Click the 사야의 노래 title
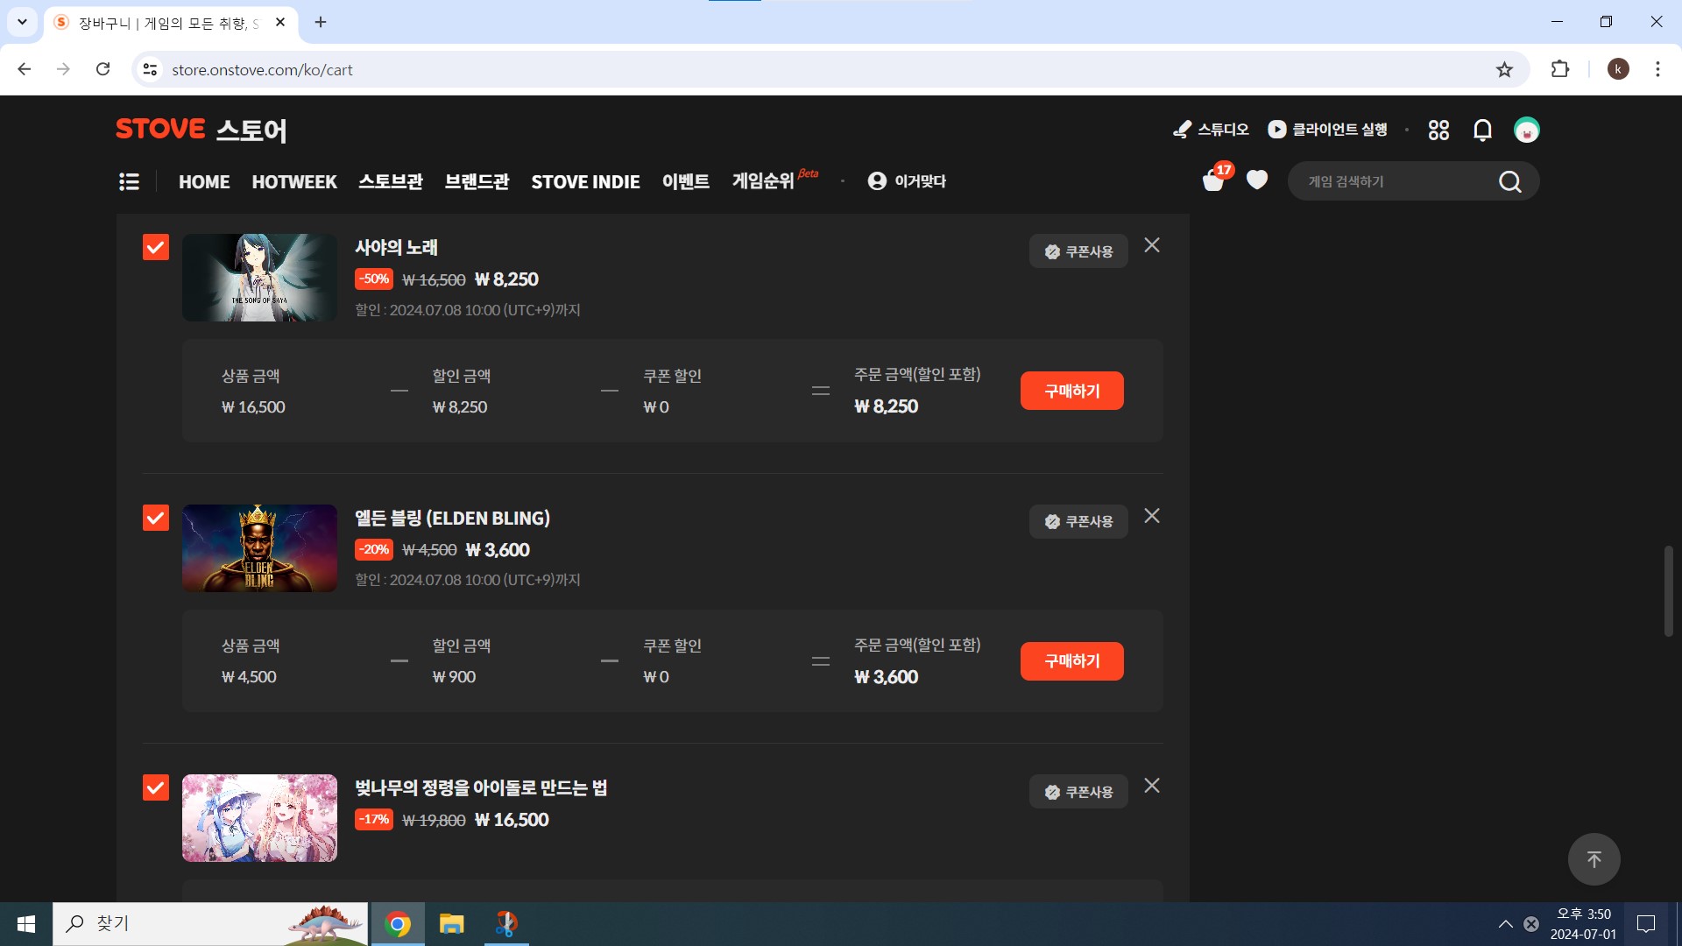The image size is (1682, 946). click(x=396, y=248)
